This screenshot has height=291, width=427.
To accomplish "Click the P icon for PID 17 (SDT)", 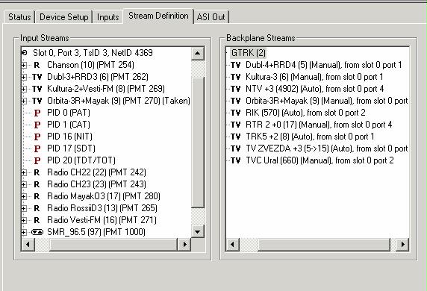I will [x=37, y=149].
